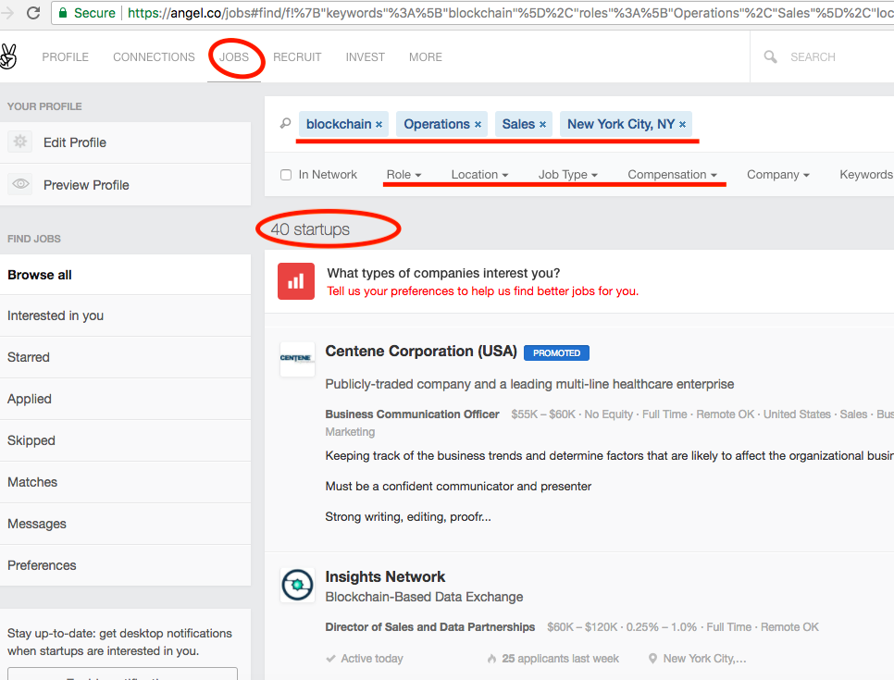This screenshot has width=894, height=680.
Task: Open Centene Corporation (USA) company title
Action: [x=421, y=352]
